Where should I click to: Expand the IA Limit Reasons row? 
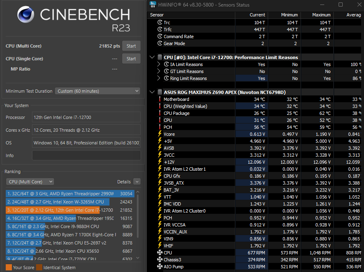coord(159,64)
